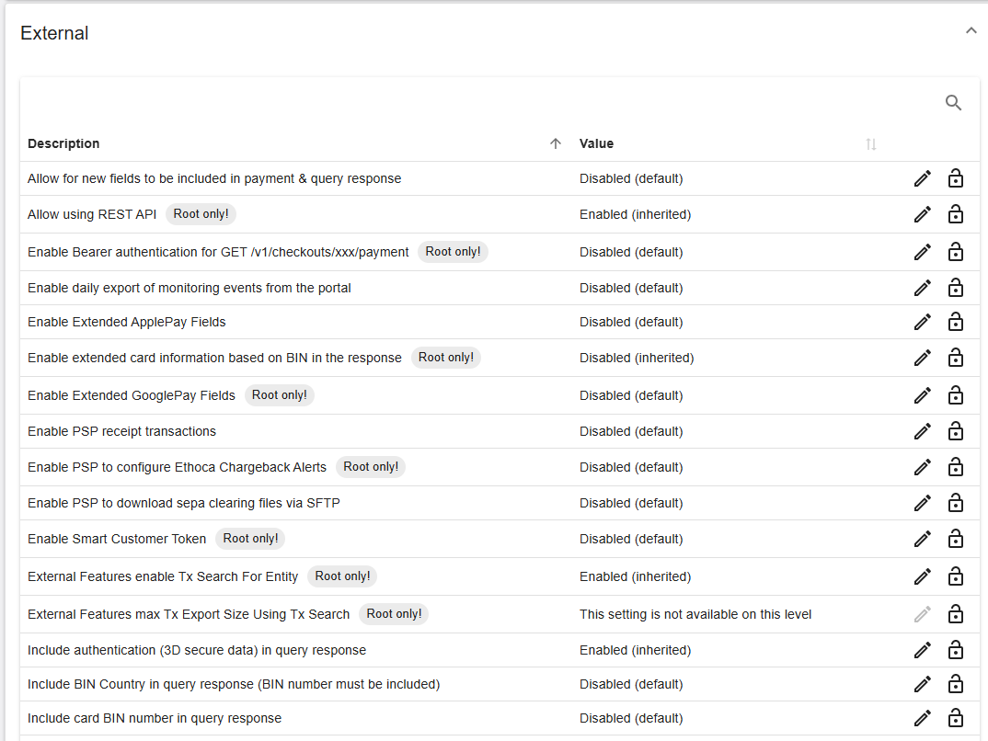Toggle the lock for Enable Bearer authentication
Viewport: 988px width, 741px height.
955,252
